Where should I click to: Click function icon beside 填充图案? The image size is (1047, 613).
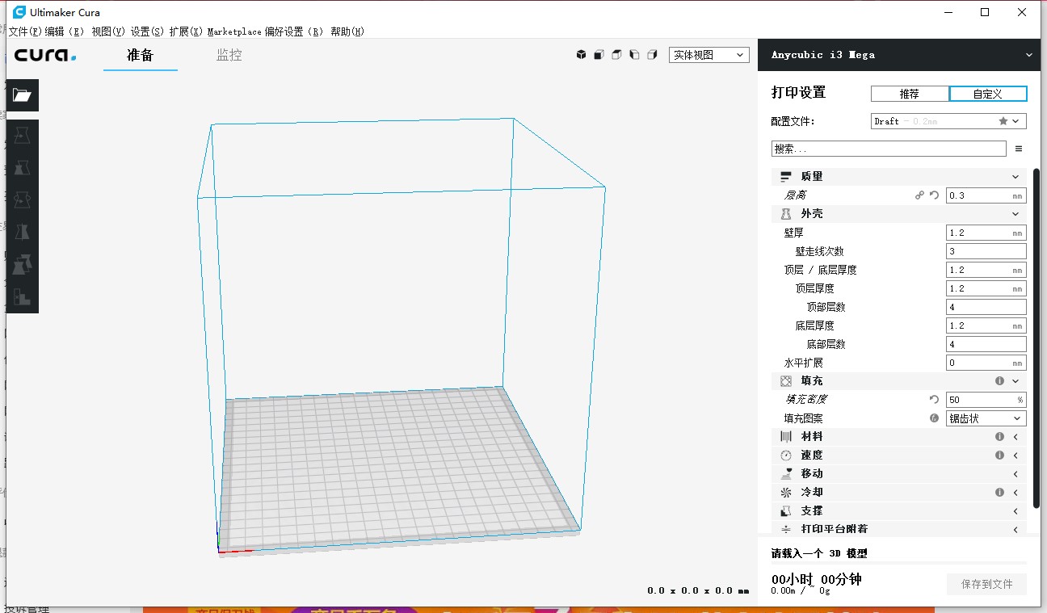pyautogui.click(x=934, y=418)
